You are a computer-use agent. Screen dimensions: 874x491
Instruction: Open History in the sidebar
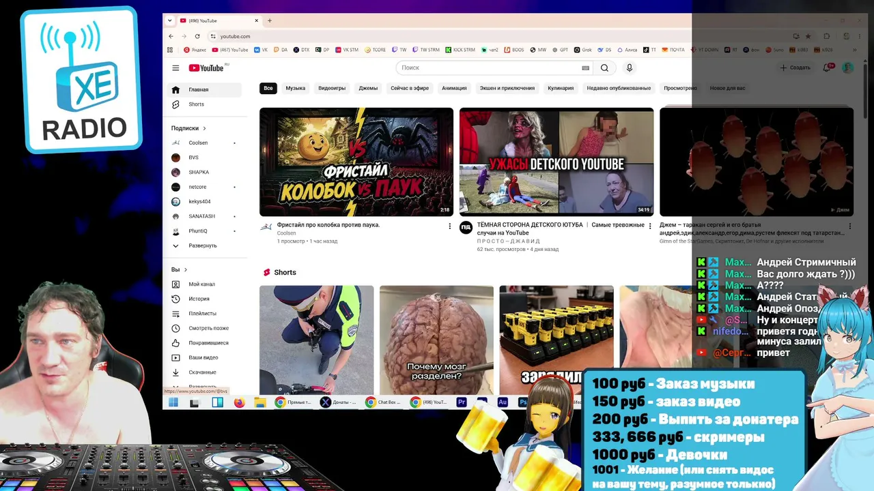pyautogui.click(x=204, y=299)
